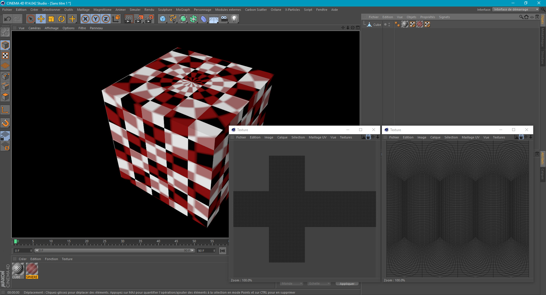The width and height of the screenshot is (546, 295).
Task: Add a camera object
Action: 224,19
